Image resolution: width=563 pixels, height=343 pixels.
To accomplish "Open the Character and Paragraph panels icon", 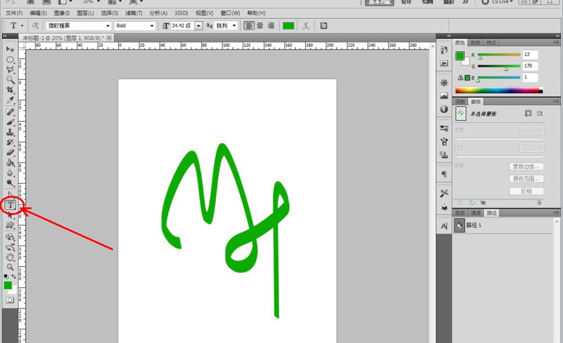I will point(324,25).
